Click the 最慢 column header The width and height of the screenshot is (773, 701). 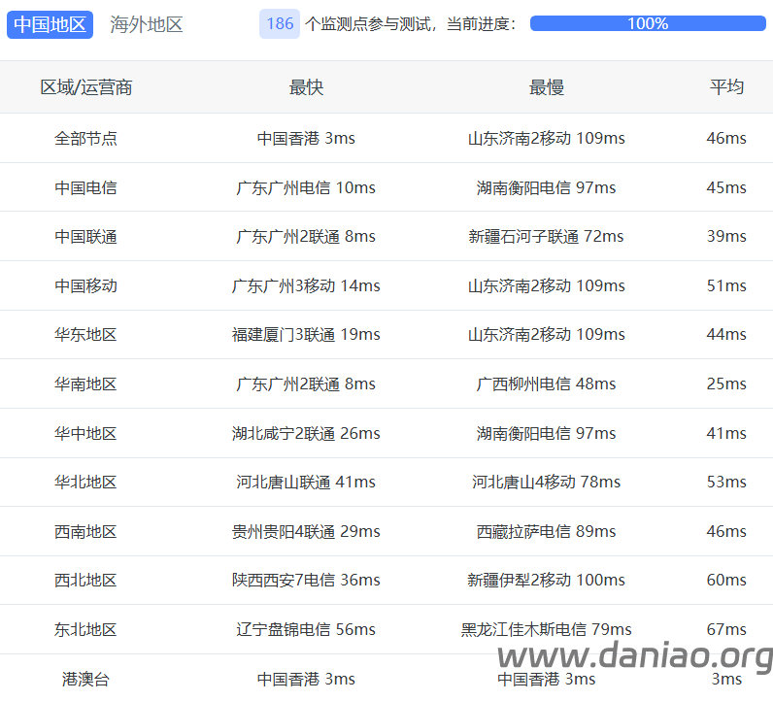click(546, 87)
